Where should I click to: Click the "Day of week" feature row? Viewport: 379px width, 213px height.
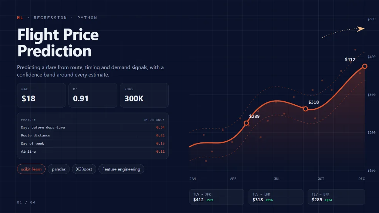point(93,143)
